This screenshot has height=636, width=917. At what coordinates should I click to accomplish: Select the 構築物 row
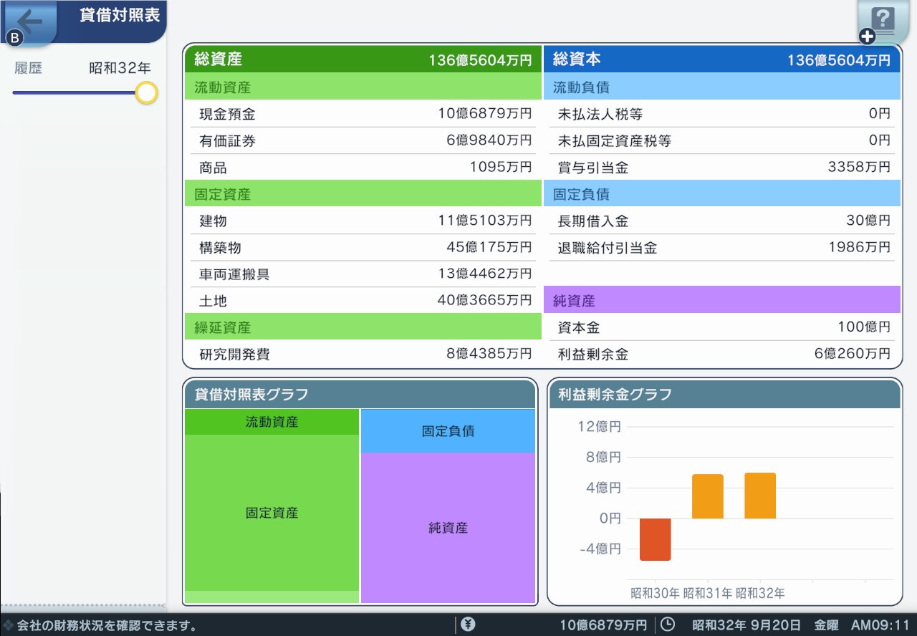coord(363,247)
